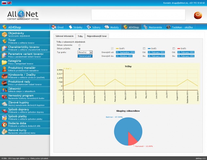Open Kategórie folder icon in sidebar

pyautogui.click(x=4, y=62)
